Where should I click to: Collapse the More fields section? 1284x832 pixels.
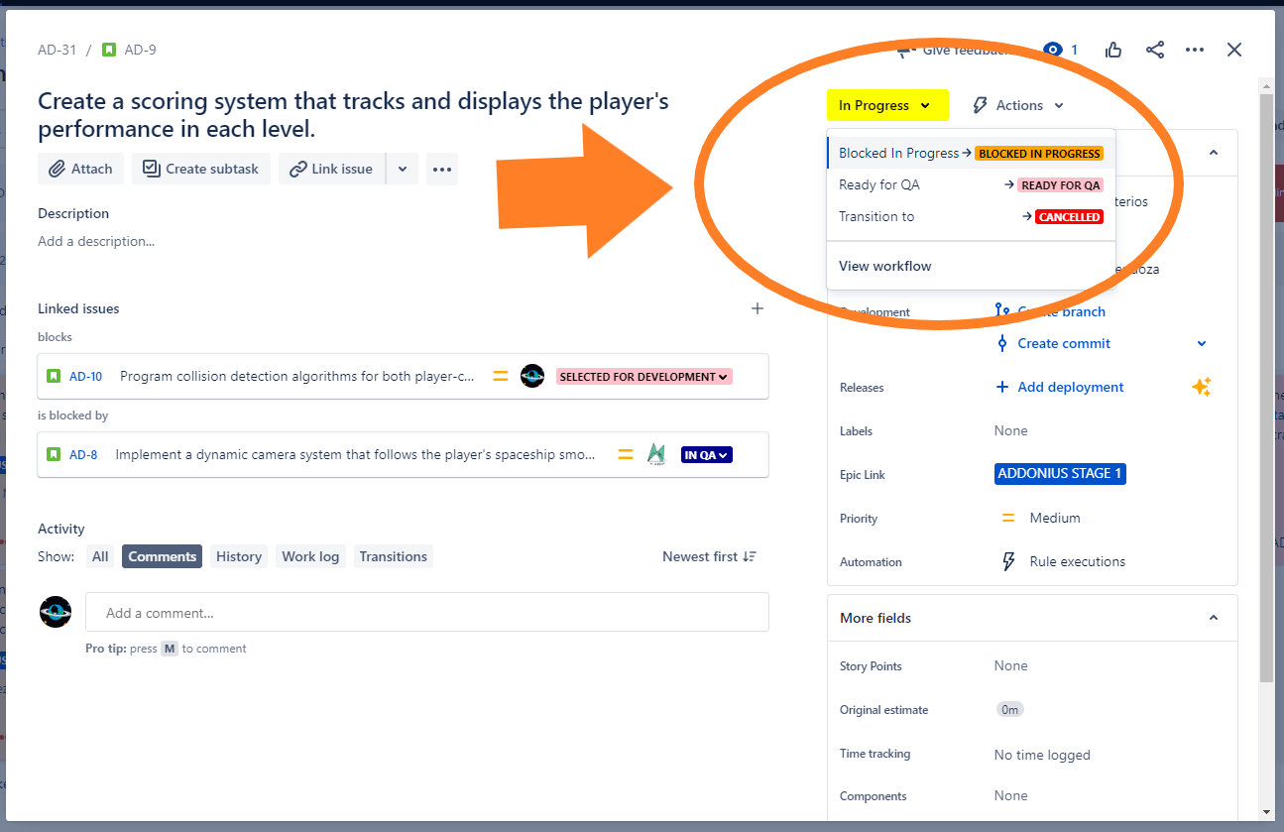[x=1214, y=618]
